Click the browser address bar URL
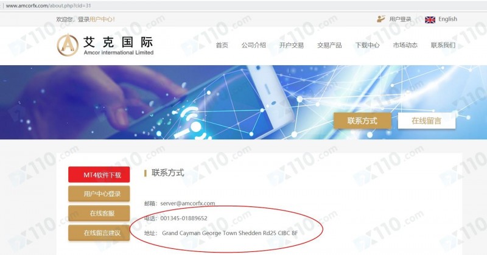487x255 pixels. click(x=49, y=5)
